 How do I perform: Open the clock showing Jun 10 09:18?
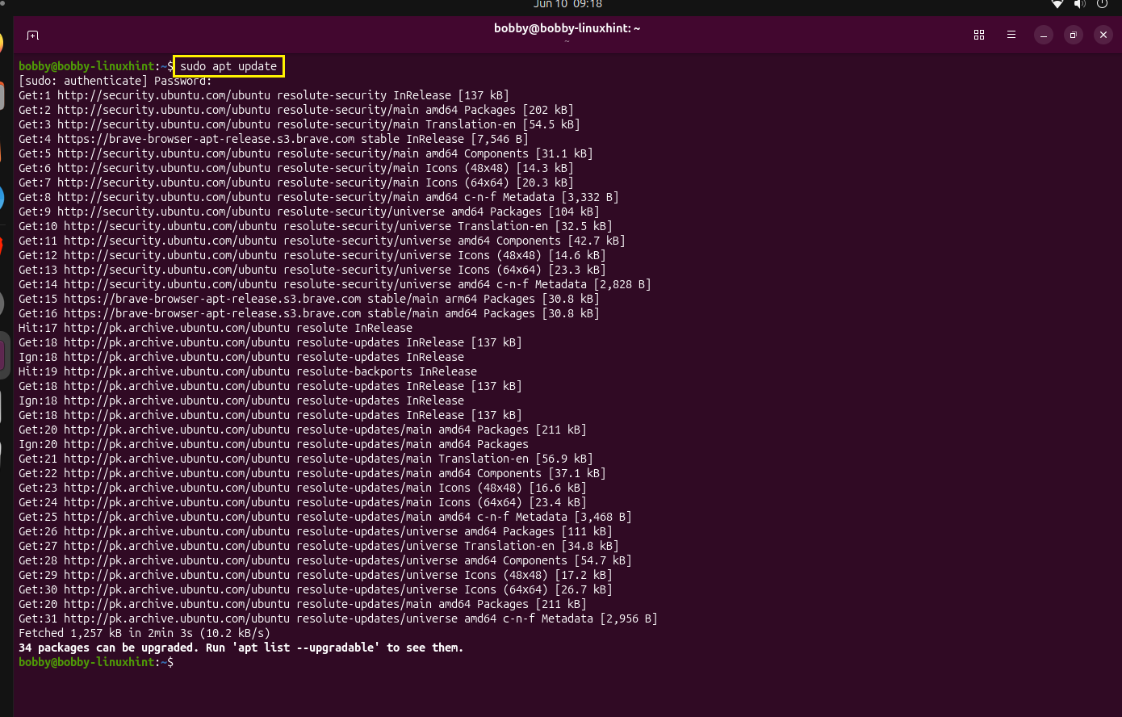(x=567, y=4)
